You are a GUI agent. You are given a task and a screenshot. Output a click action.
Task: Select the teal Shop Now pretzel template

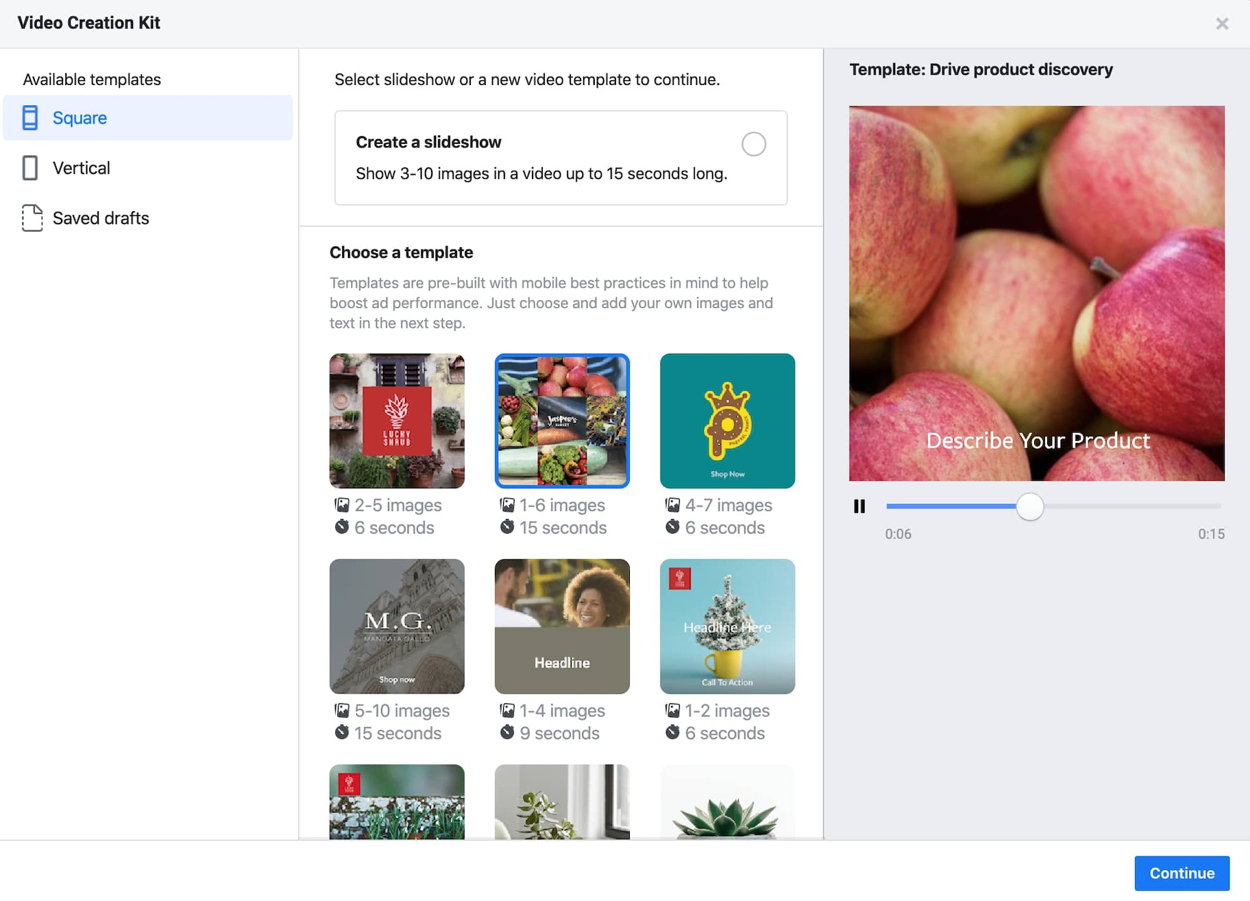pyautogui.click(x=727, y=421)
